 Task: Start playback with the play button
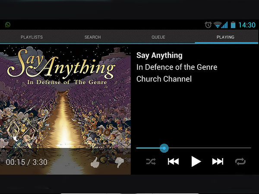[x=196, y=161]
